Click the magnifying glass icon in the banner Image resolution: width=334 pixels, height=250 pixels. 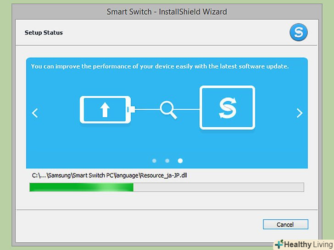[168, 110]
